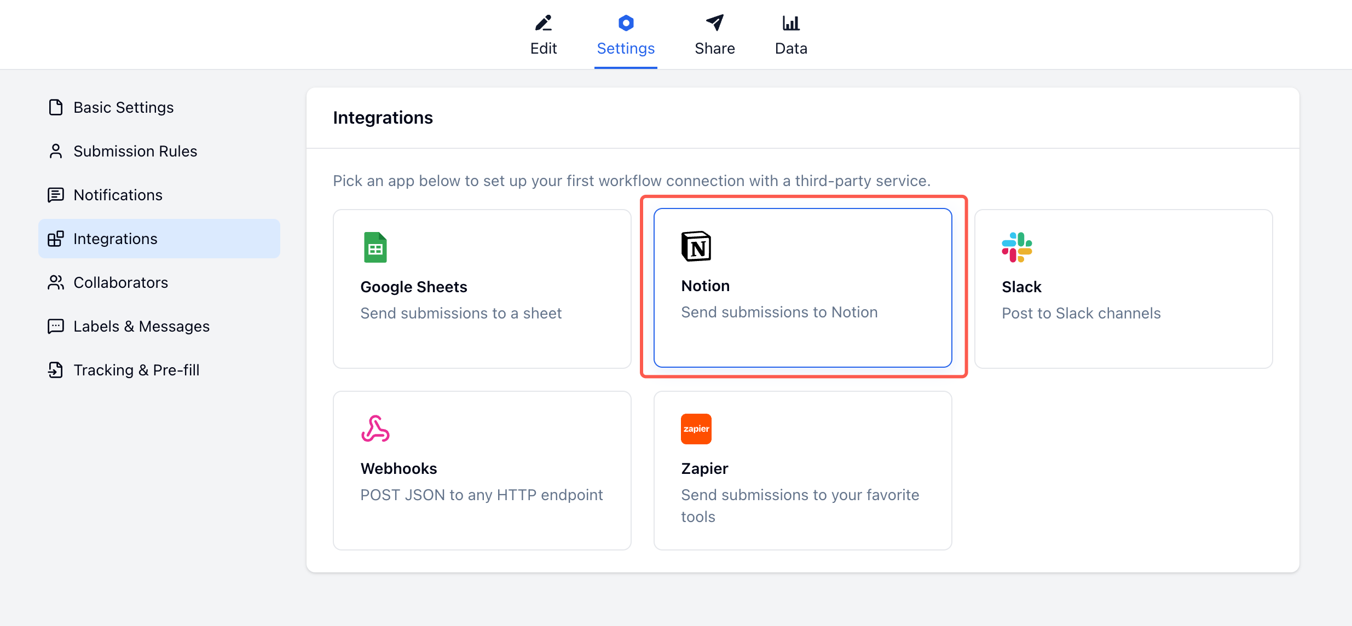Click 'POST JSON to any HTTP endpoint' text
The width and height of the screenshot is (1352, 626).
tap(482, 495)
